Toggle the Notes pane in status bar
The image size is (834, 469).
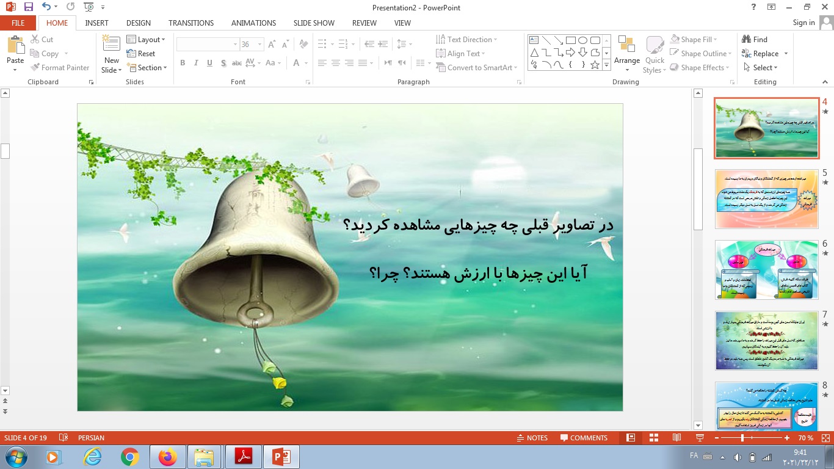531,438
